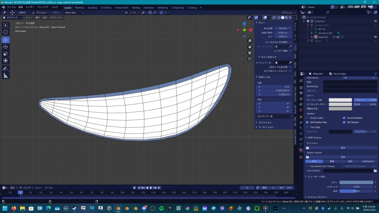Open the オプション dropdown in header
379x213 pixels.
[288, 13]
